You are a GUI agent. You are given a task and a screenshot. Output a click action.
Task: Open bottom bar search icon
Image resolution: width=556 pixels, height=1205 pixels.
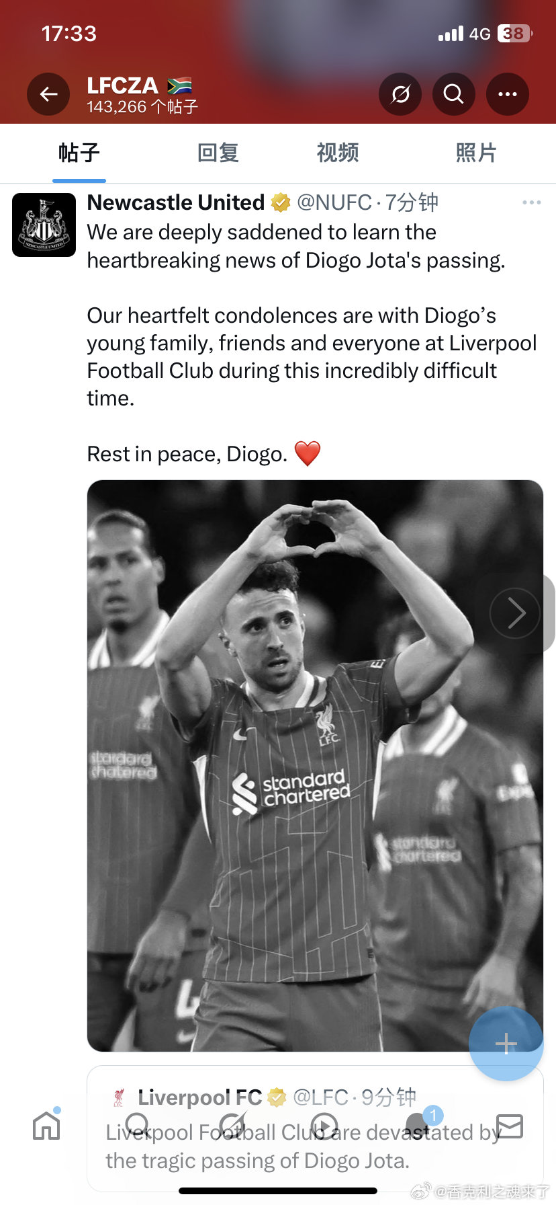139,1126
